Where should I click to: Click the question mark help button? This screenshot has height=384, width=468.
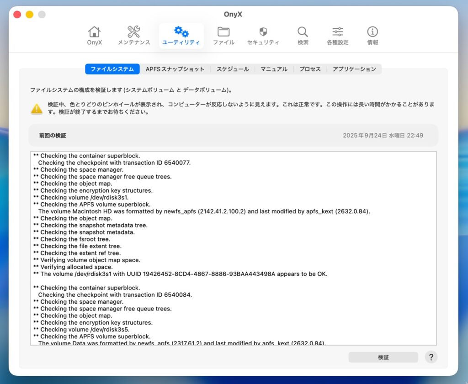(431, 357)
